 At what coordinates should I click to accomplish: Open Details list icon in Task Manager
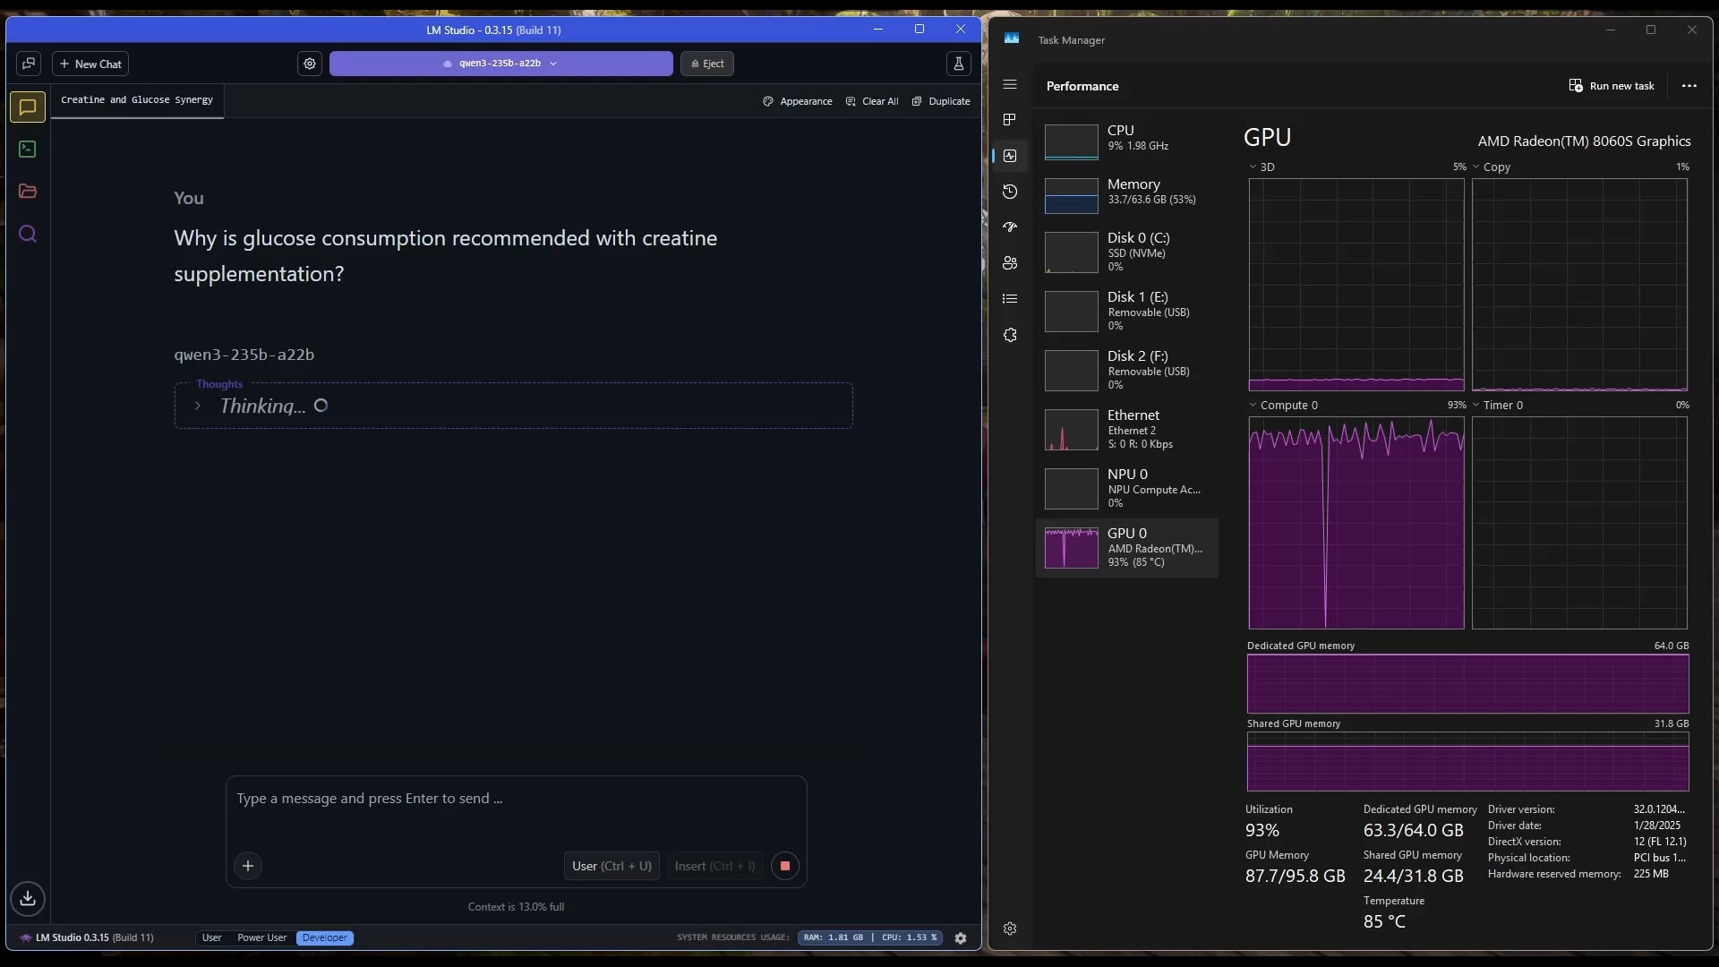(x=1010, y=299)
